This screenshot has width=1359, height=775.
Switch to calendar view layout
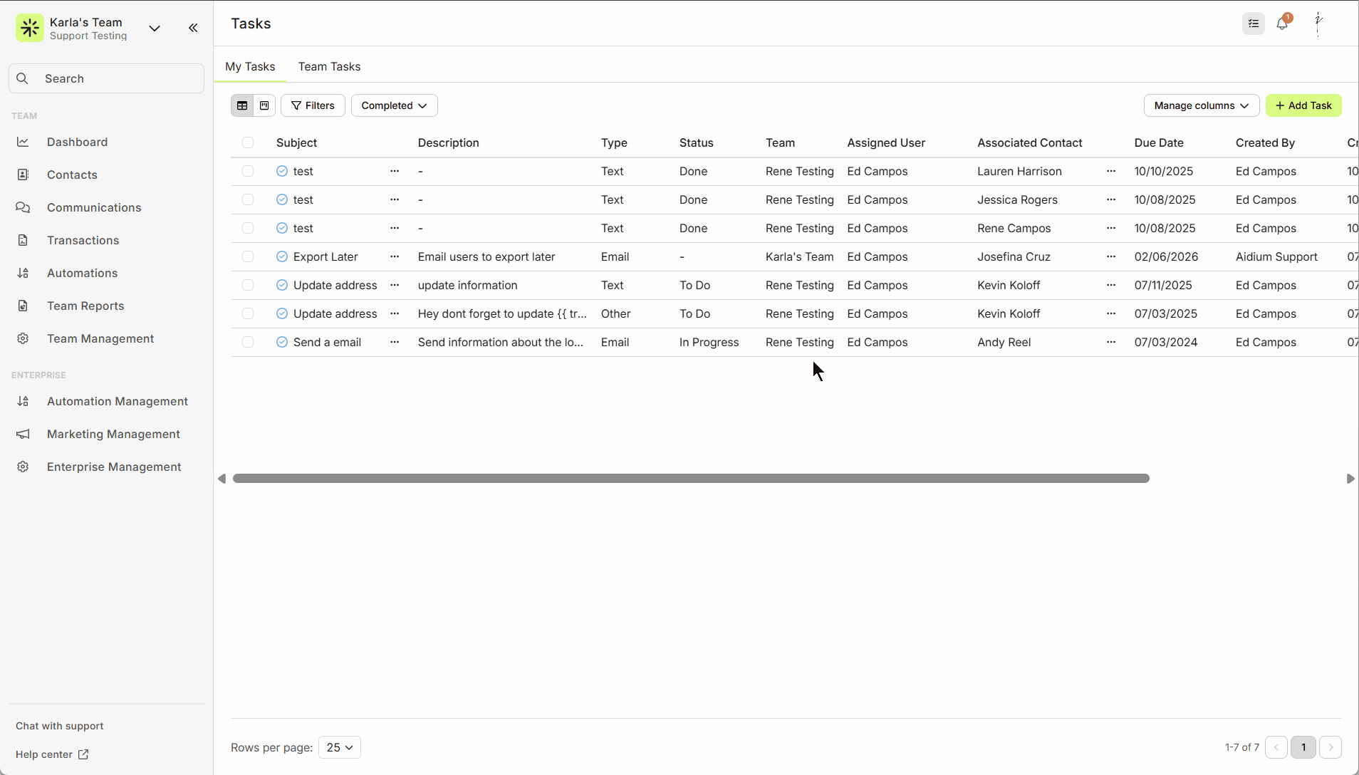pos(264,105)
